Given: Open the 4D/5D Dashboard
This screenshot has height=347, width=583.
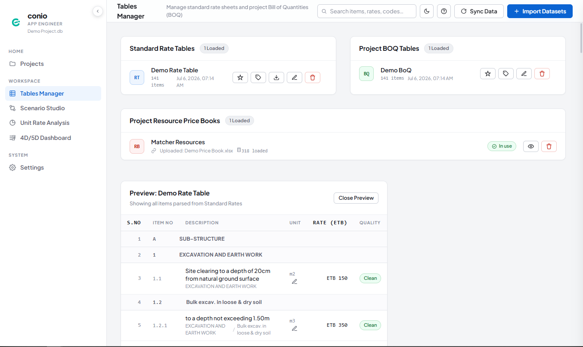Looking at the screenshot, I should click(53, 138).
